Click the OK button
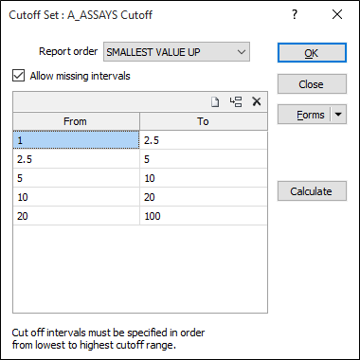The image size is (360, 360). pyautogui.click(x=312, y=53)
